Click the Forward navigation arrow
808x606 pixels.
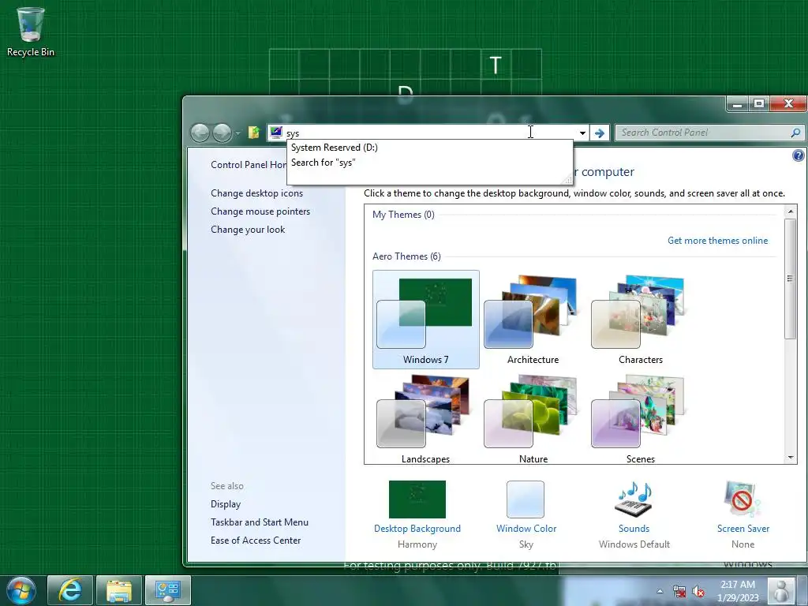[222, 133]
